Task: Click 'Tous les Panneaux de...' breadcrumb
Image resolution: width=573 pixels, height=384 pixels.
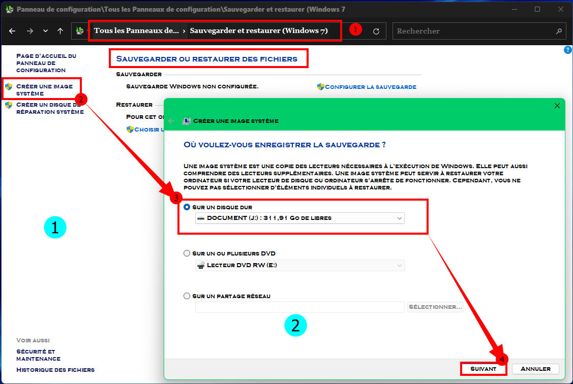Action: [136, 30]
